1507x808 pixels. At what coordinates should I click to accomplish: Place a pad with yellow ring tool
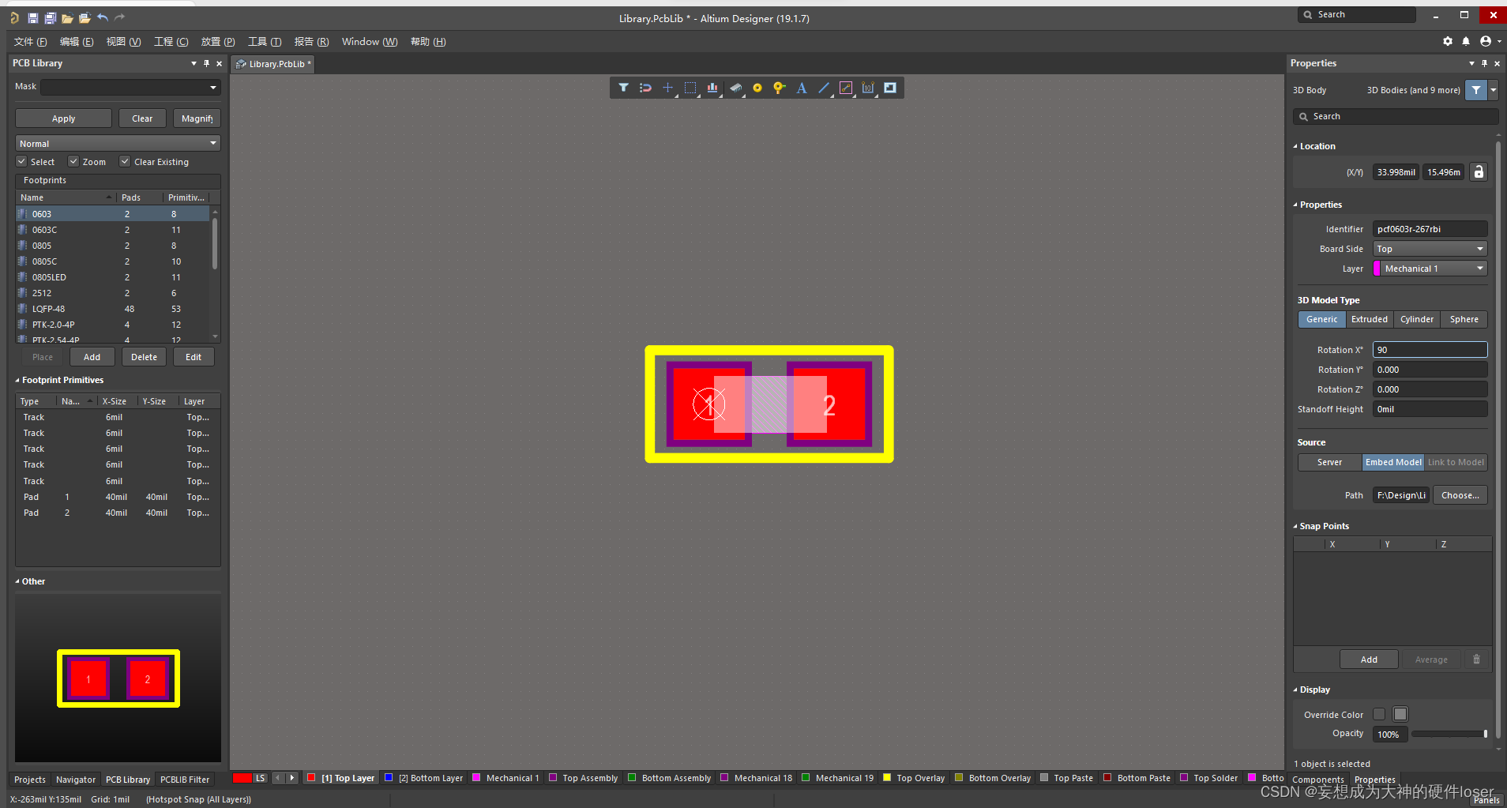click(757, 88)
